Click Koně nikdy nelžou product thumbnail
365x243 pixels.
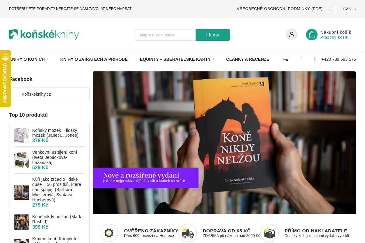[22, 222]
